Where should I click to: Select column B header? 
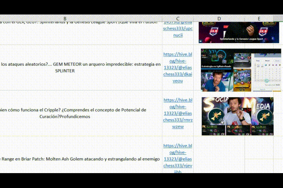[64, 18]
